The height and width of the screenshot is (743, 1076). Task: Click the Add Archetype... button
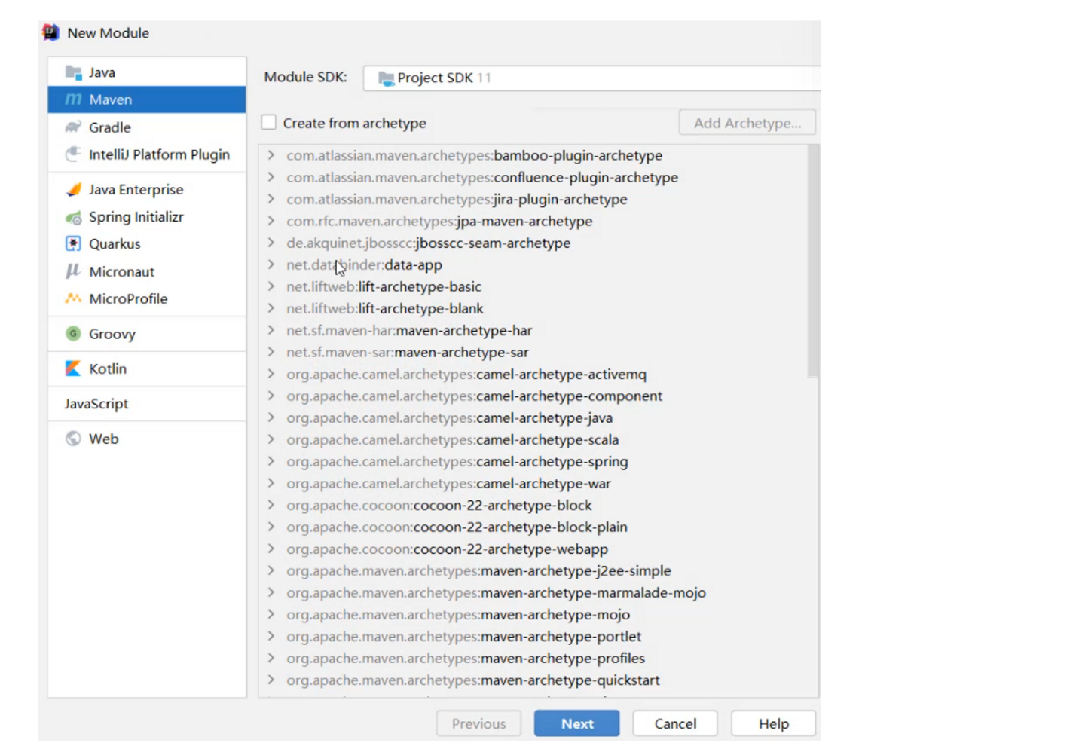click(x=747, y=123)
